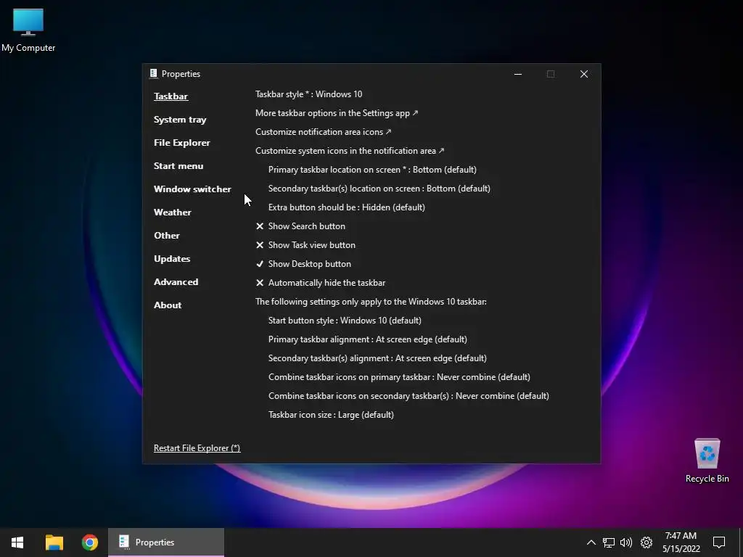
Task: Change Secondary taskbar(s) alignment setting
Action: coord(377,358)
